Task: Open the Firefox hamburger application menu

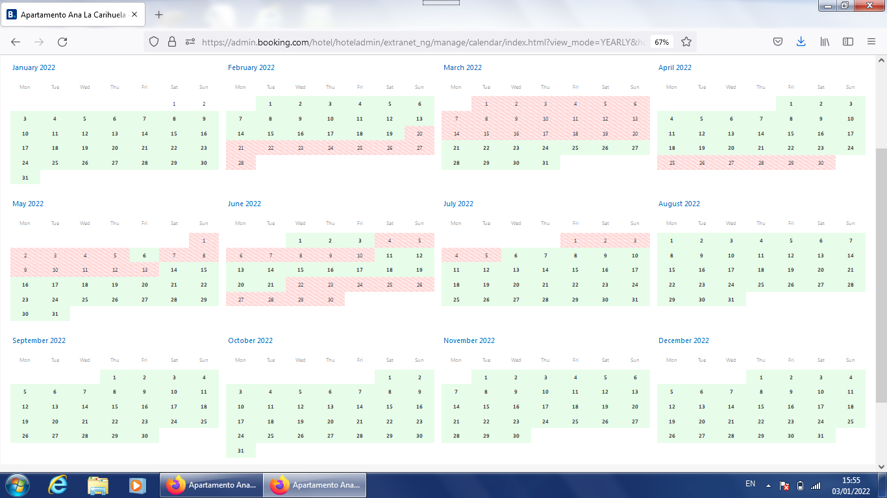Action: coord(871,41)
